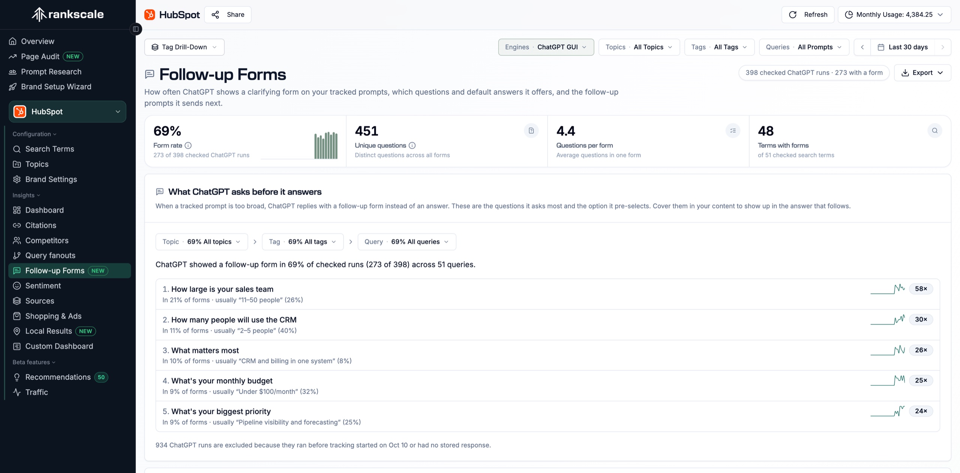
Task: Launch Brand Setup Wizard rocket icon
Action: (x=13, y=87)
